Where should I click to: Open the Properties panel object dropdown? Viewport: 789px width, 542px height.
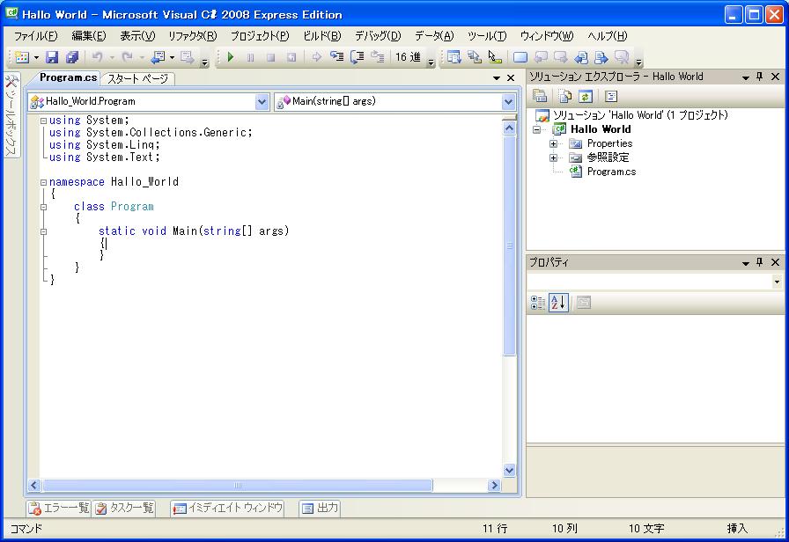(777, 282)
